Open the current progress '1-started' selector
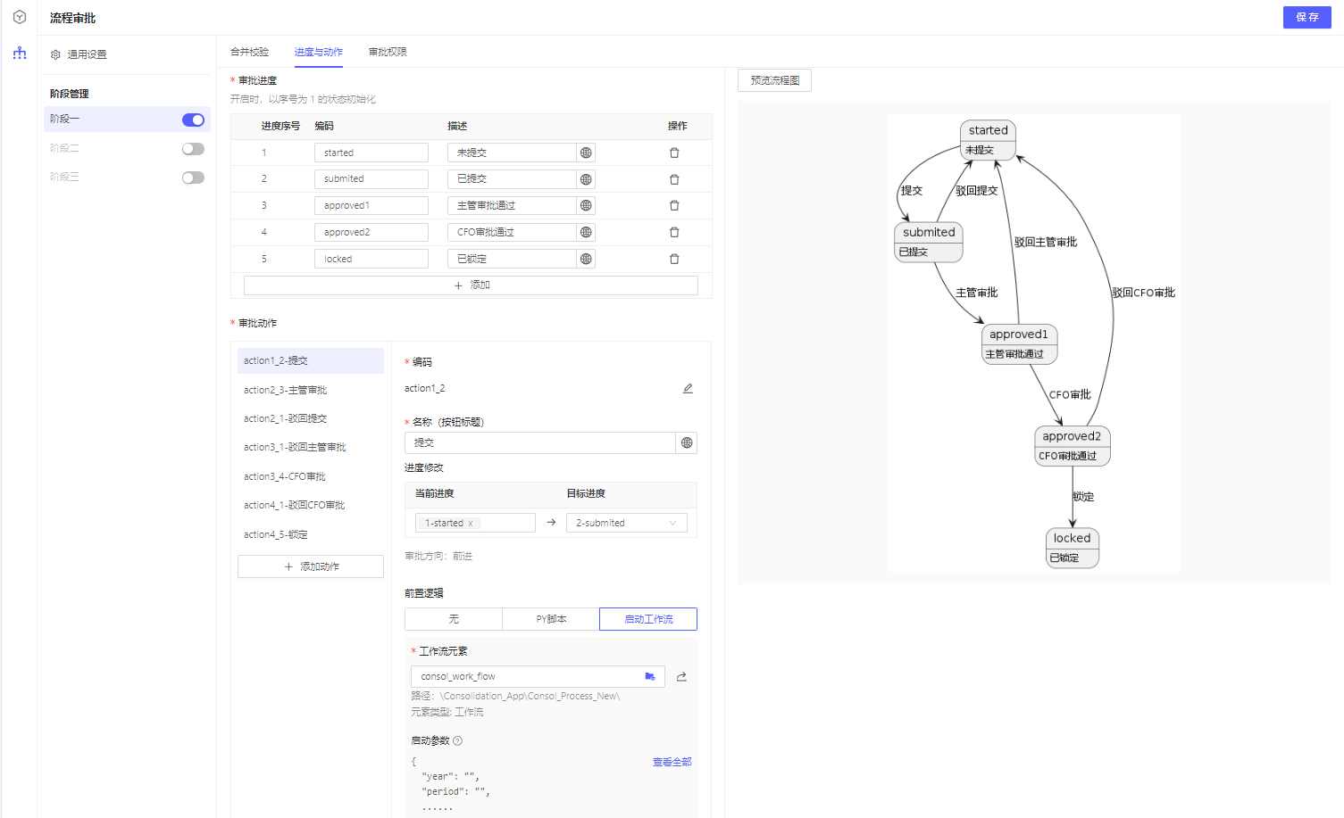This screenshot has width=1344, height=818. click(x=475, y=523)
